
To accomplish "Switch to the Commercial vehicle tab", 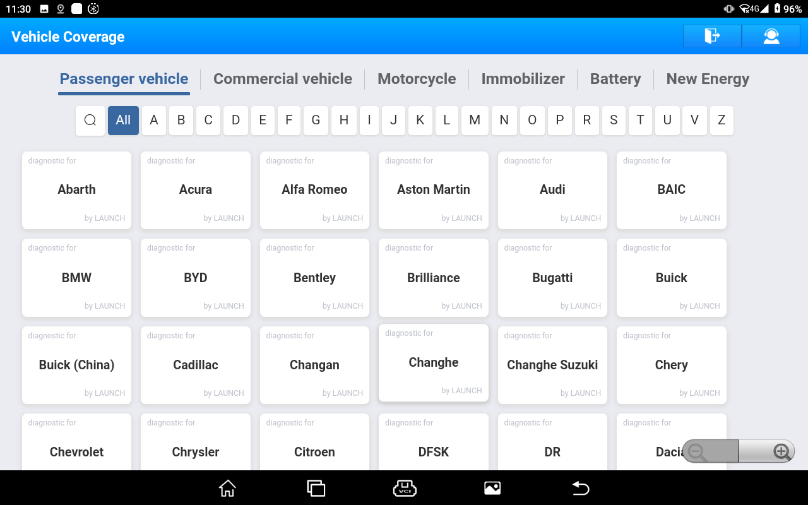I will pos(283,78).
